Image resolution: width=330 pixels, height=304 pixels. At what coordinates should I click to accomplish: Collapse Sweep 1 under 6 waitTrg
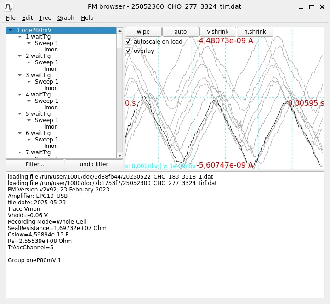29,140
